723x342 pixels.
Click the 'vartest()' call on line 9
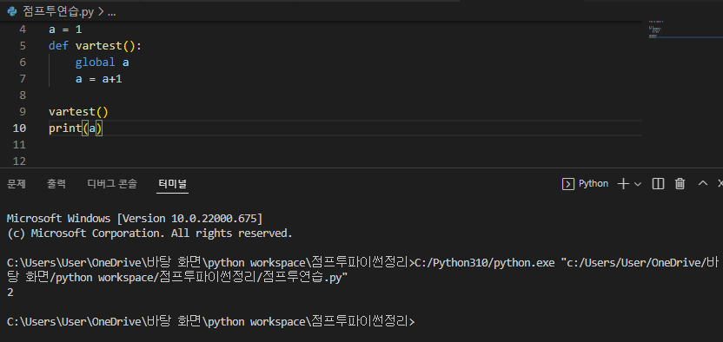tap(78, 112)
